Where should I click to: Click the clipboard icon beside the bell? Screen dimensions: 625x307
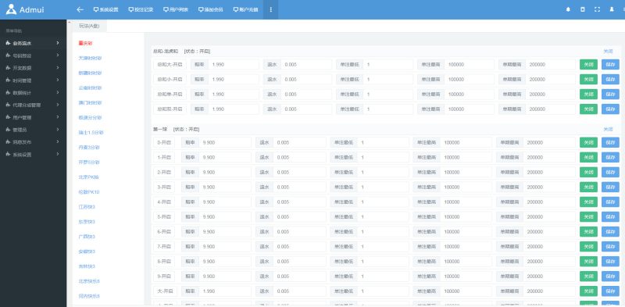[583, 9]
